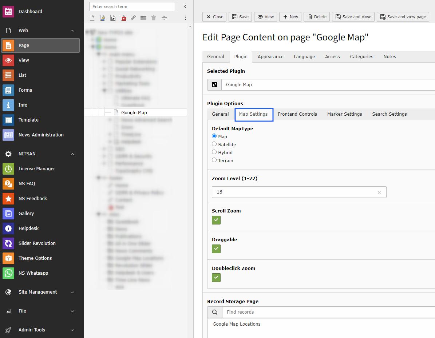Viewport: 435px width, 338px height.
Task: Click the Delete button
Action: (x=317, y=17)
